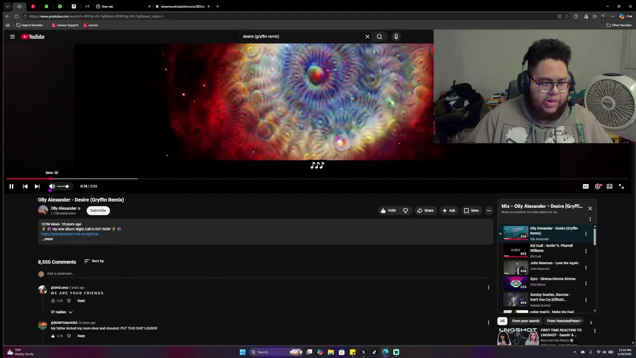Select Syzz - Gimme Gimme Gimme in playlist

(x=543, y=282)
